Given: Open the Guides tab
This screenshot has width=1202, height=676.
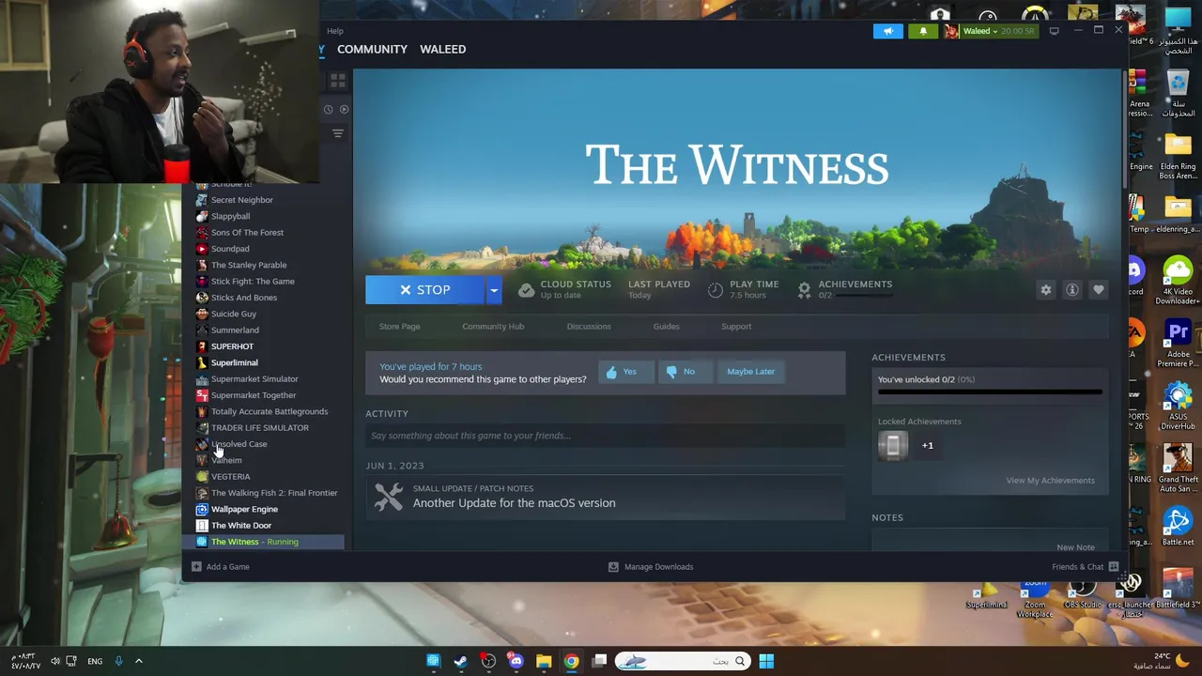Looking at the screenshot, I should tap(666, 327).
